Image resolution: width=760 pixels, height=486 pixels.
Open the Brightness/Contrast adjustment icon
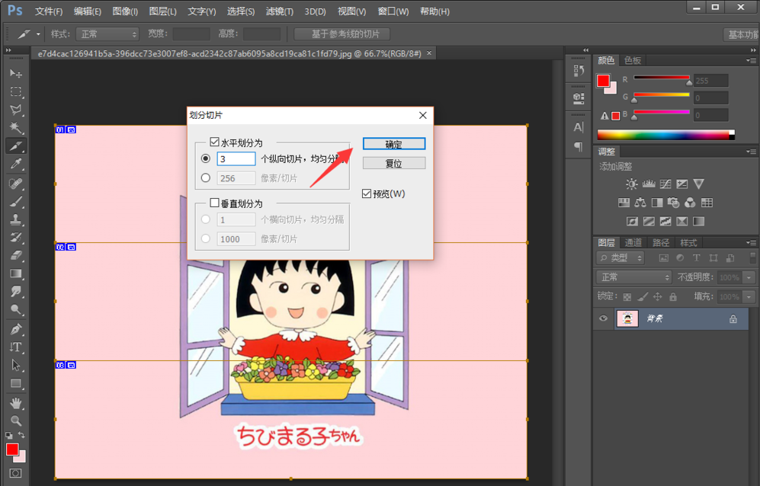coord(631,184)
